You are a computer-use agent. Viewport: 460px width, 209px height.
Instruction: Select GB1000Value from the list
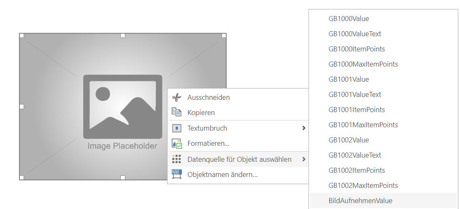coord(349,19)
